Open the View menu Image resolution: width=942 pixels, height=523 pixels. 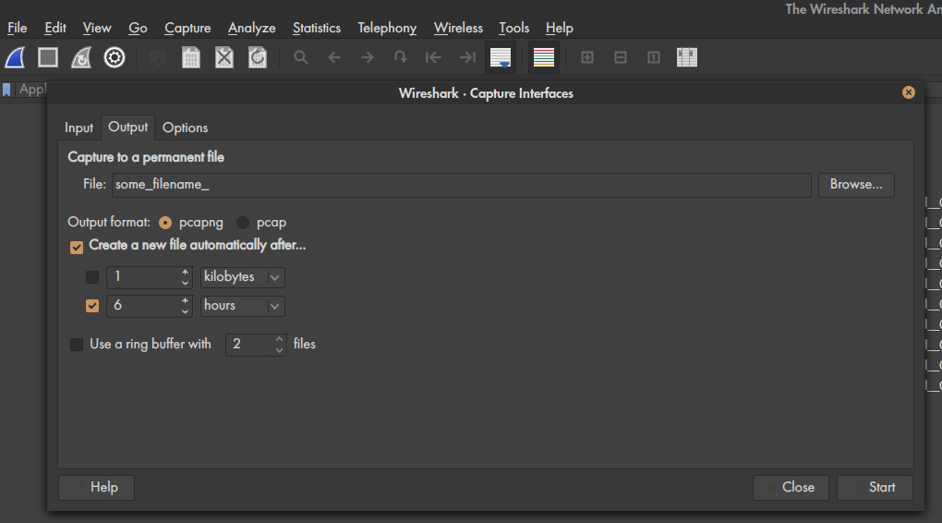[x=97, y=28]
